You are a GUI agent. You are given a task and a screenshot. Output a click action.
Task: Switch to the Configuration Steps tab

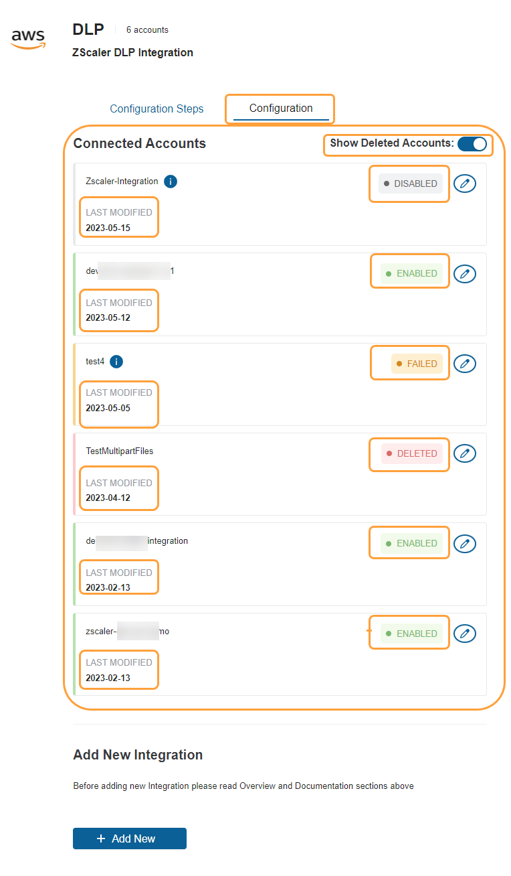[157, 108]
